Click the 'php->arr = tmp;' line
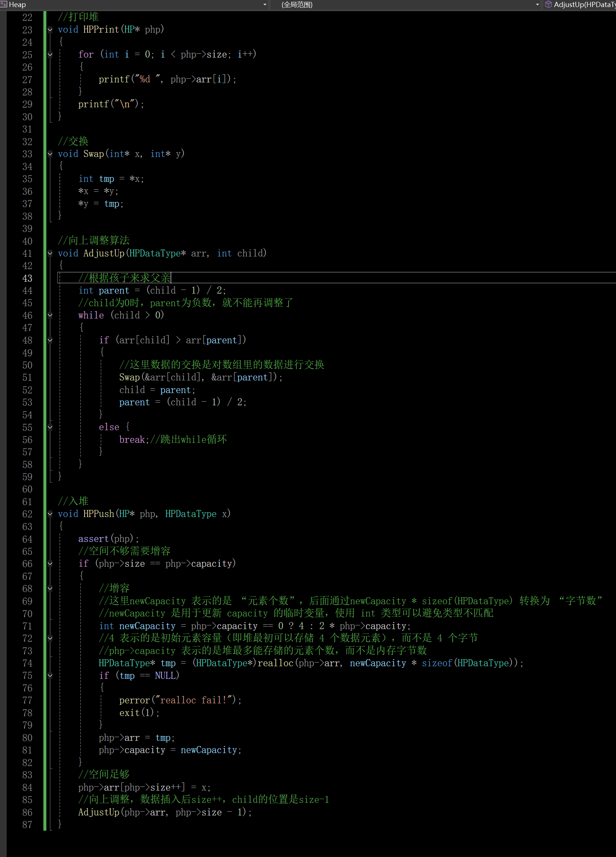This screenshot has height=857, width=616. [136, 737]
